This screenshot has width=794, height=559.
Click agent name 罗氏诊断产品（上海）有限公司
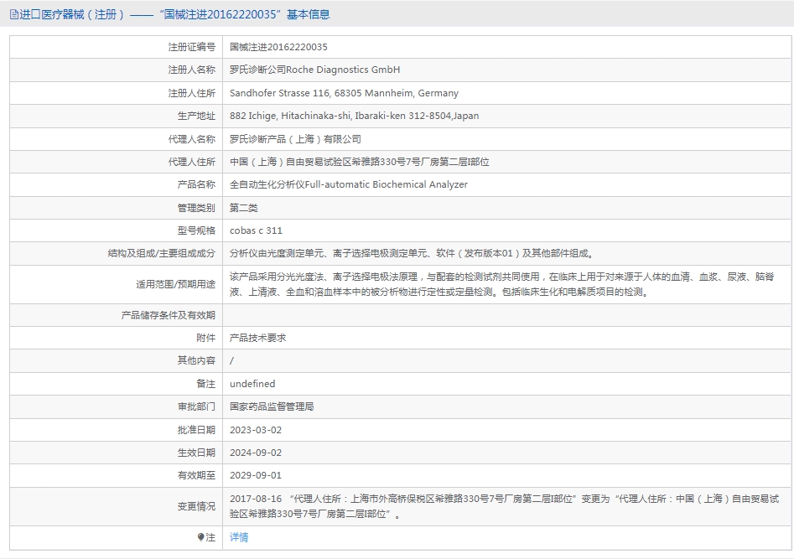pyautogui.click(x=295, y=139)
